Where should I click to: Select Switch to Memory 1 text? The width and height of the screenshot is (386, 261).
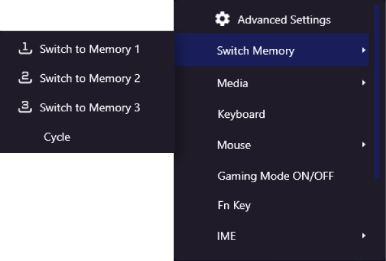point(90,49)
